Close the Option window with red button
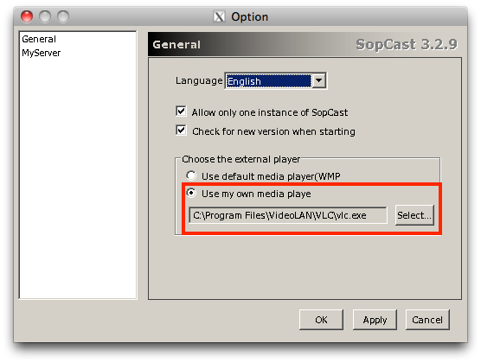 click(x=27, y=16)
